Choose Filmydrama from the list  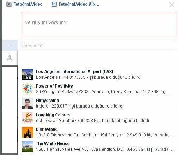[x=47, y=101]
